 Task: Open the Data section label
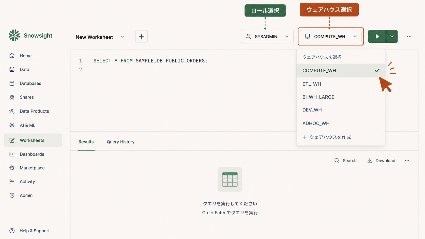pos(24,69)
